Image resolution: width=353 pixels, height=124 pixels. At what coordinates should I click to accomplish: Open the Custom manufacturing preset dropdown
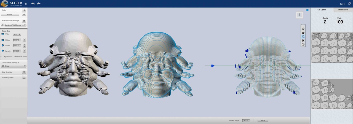pos(15,25)
